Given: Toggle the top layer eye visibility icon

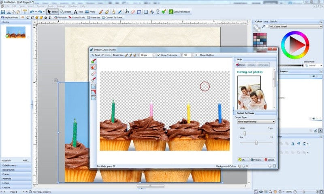Looking at the screenshot, I should click(313, 76).
